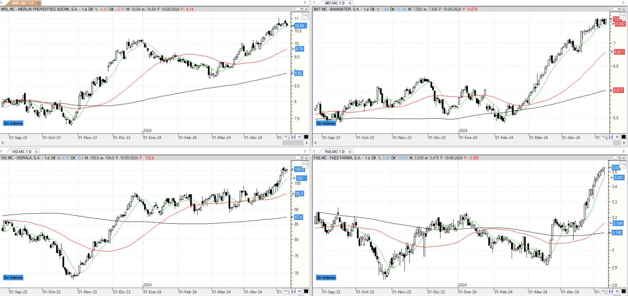Viewport: 628px width, 296px height.
Task: Click pin icon in FAE.MC chart
Action: coord(616,291)
